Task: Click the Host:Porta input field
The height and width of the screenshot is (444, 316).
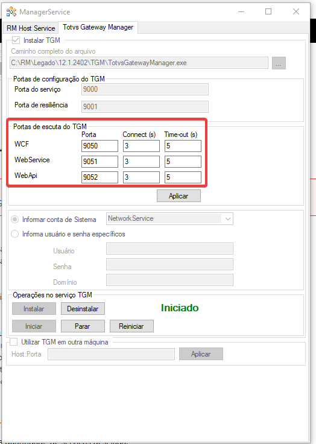Action: (111, 354)
